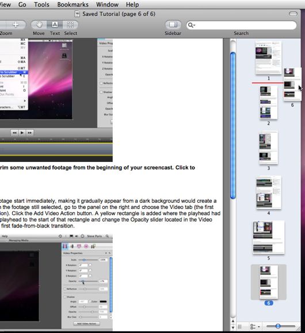Adjust the thumbnail size slider
The image size is (305, 333).
[278, 326]
